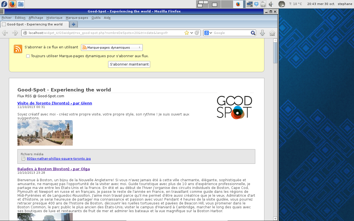Switch to the second workspace in the pager
The width and height of the screenshot is (354, 221).
[215, 4]
